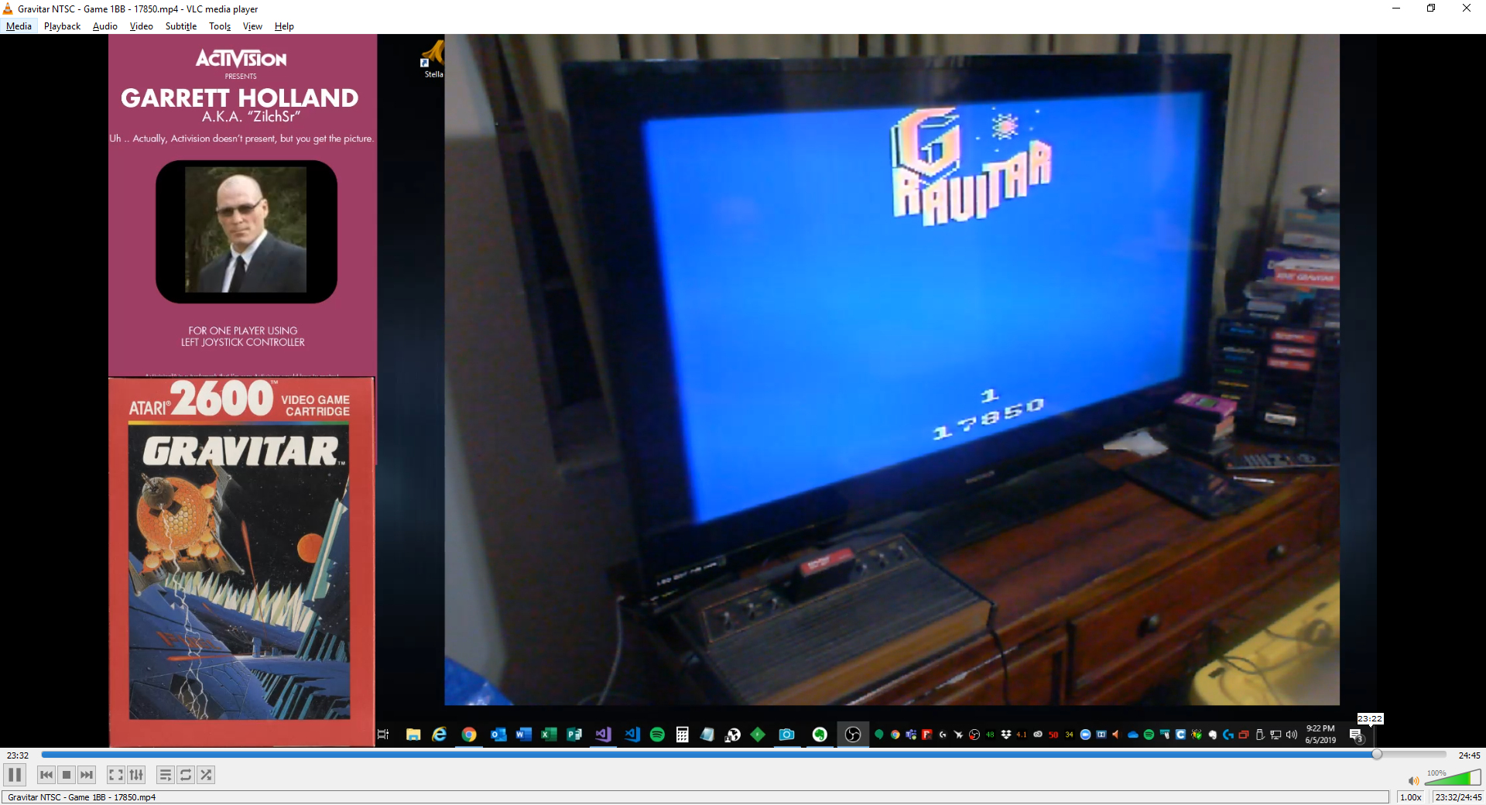Screen dimensions: 1486x805
Task: Skip to previous media track
Action: tap(46, 775)
